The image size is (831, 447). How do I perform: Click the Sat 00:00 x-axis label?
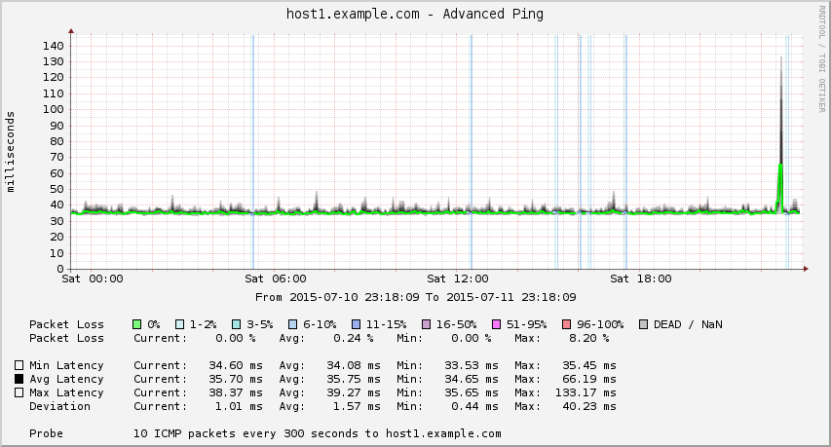click(x=93, y=279)
